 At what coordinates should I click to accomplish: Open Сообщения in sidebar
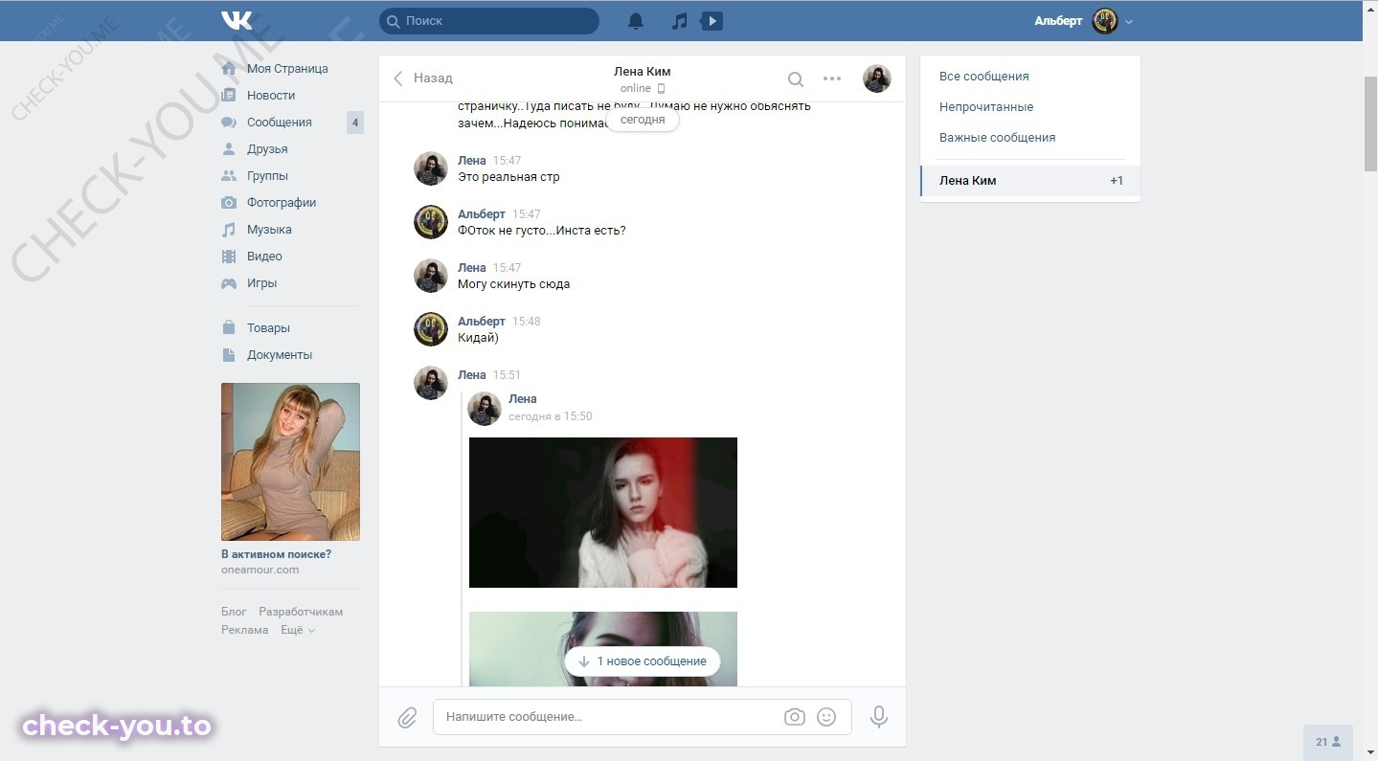tap(280, 123)
